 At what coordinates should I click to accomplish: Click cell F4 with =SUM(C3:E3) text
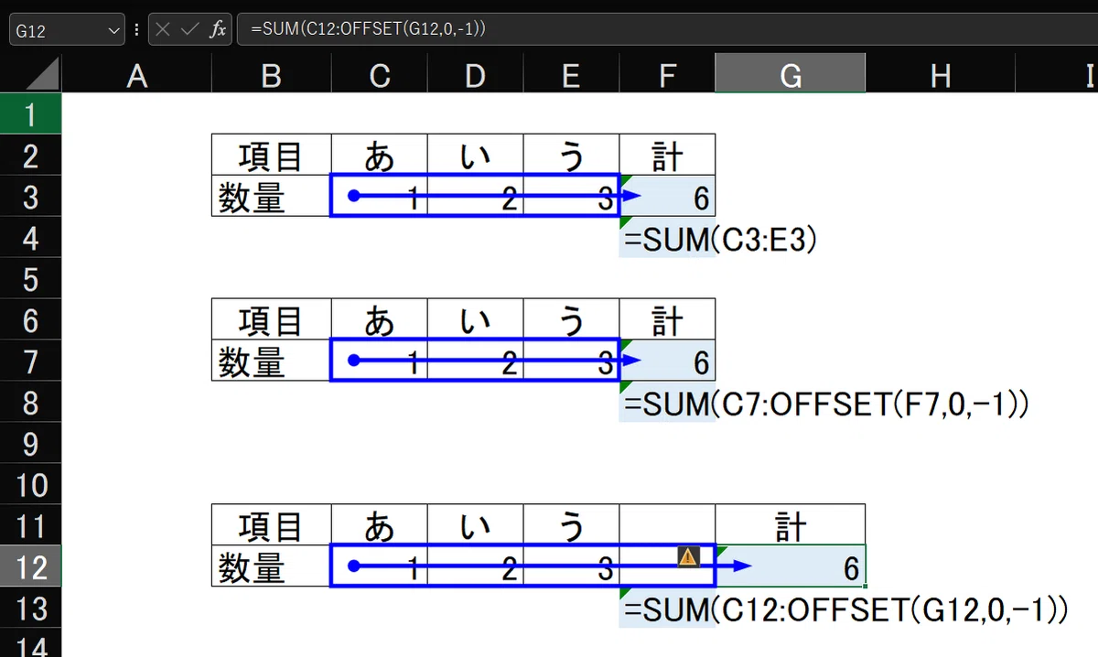[667, 237]
